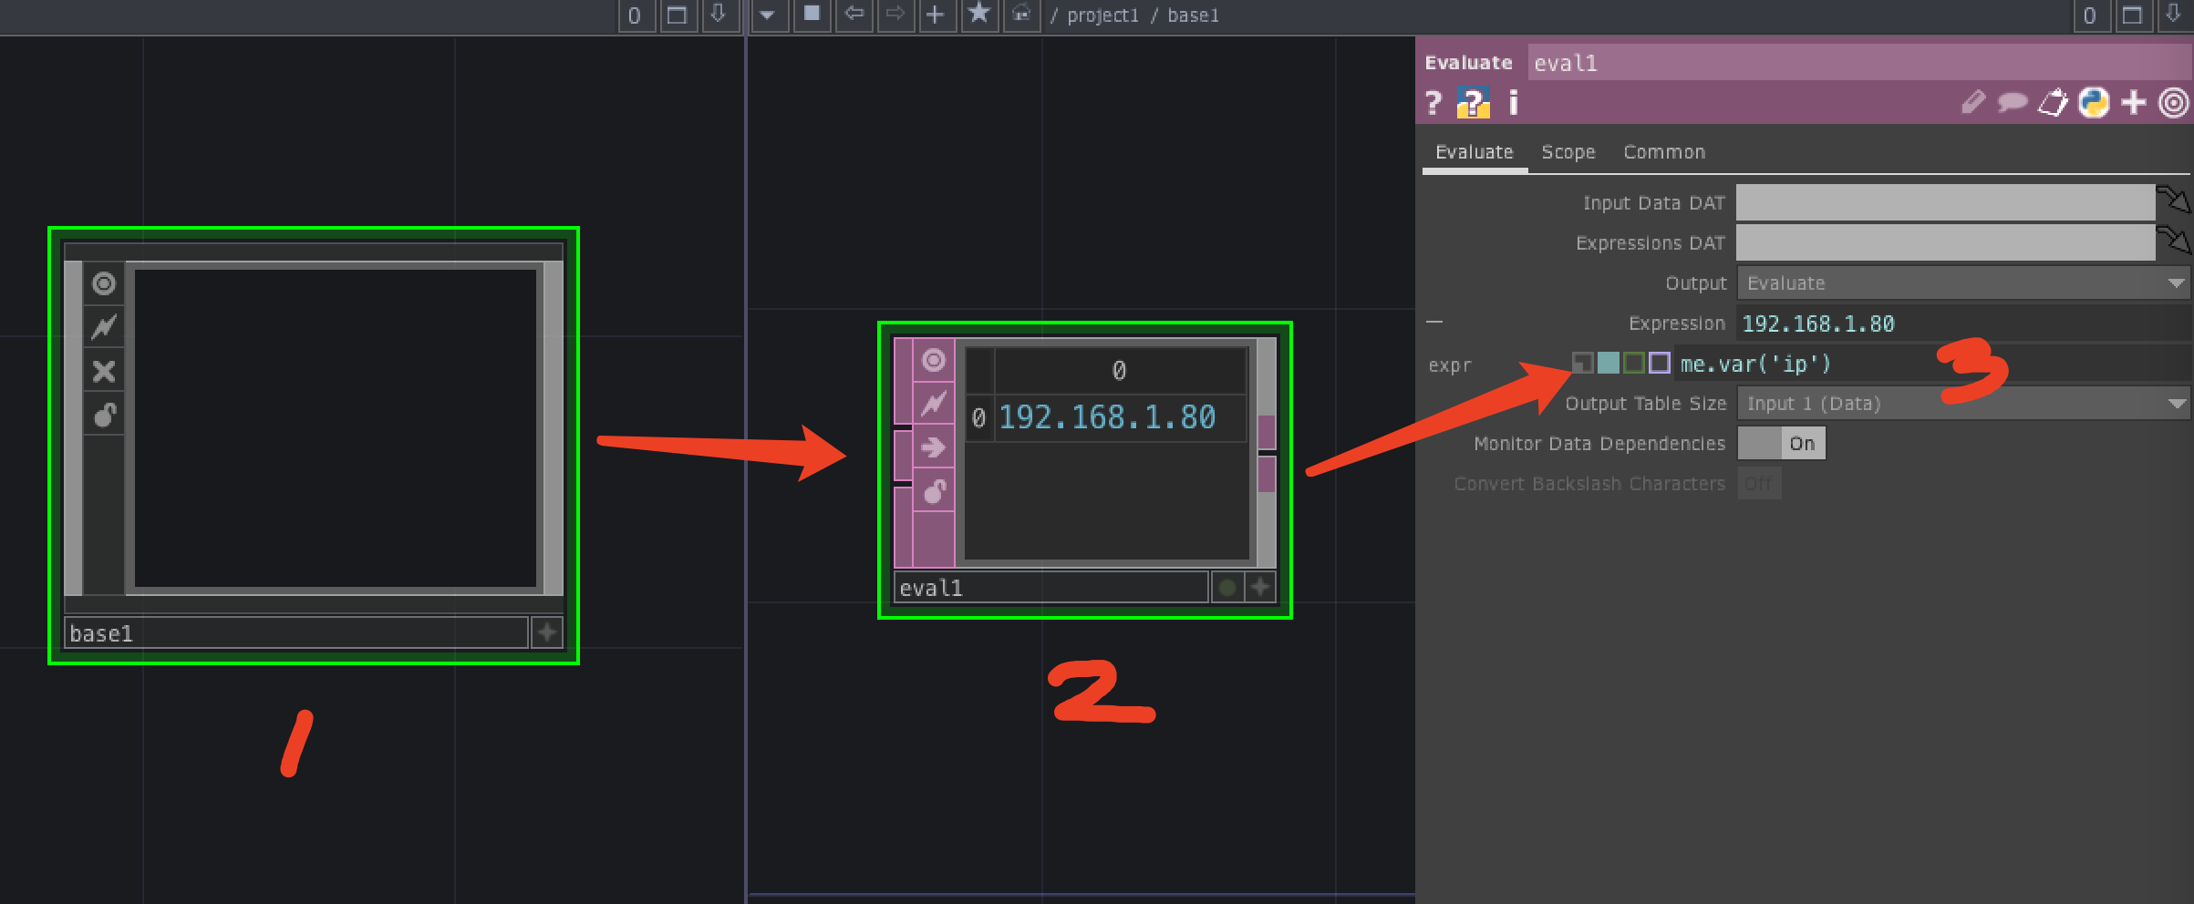Click the back navigation arrow in the path bar
The height and width of the screenshot is (904, 2194).
click(854, 15)
